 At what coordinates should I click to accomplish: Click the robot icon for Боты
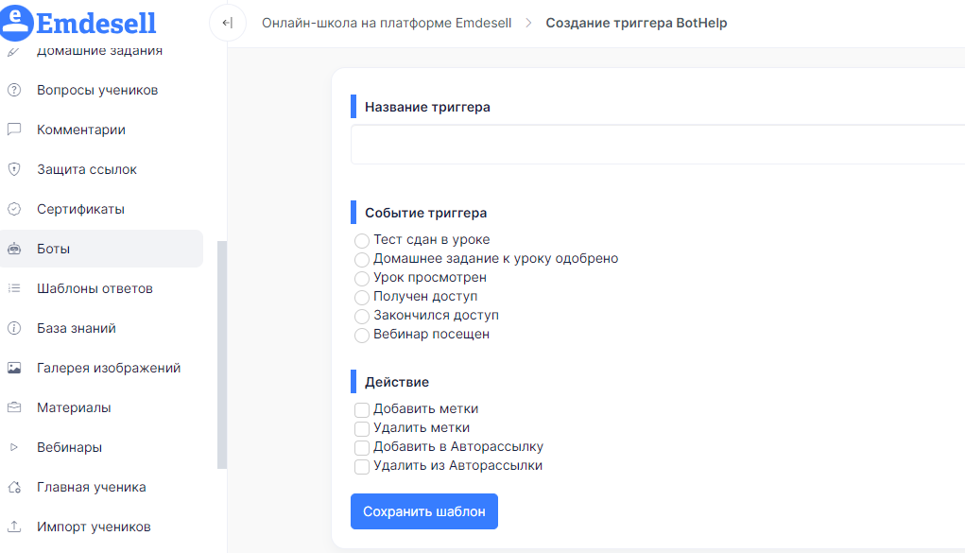click(x=14, y=249)
